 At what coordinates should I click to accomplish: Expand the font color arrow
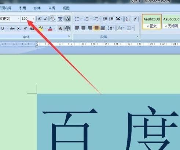tap(54, 28)
